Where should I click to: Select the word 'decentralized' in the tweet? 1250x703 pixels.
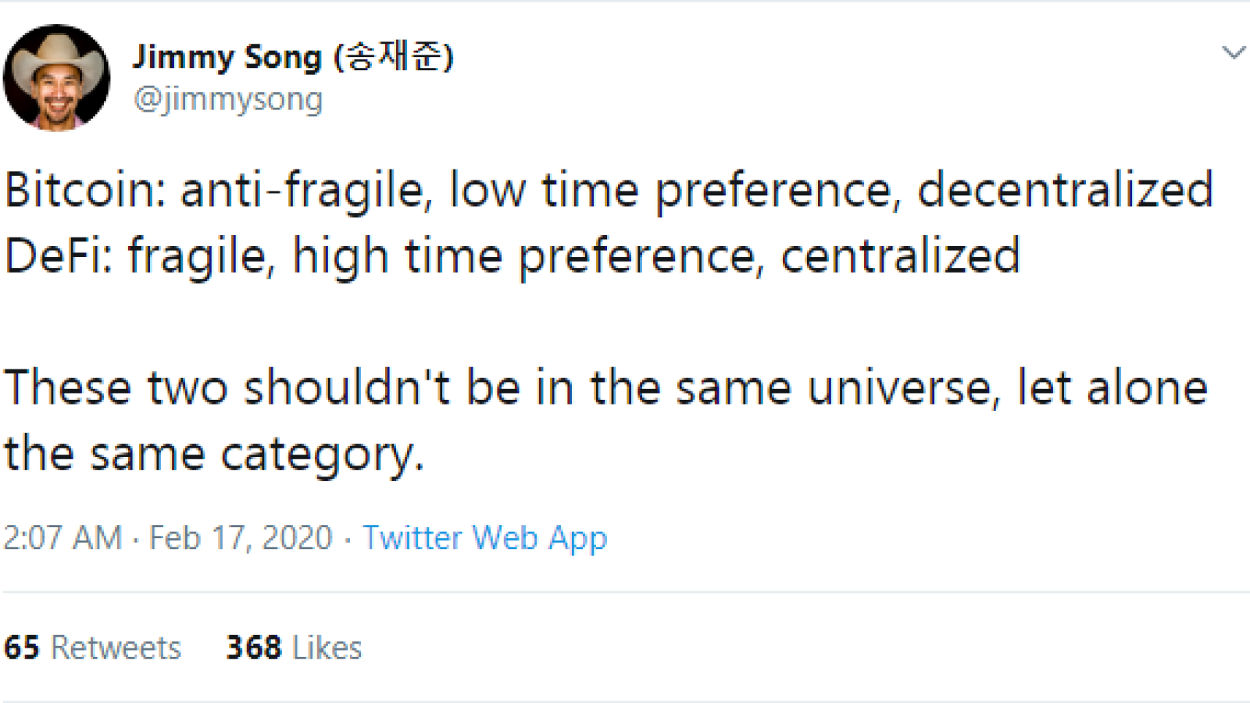tap(1065, 189)
